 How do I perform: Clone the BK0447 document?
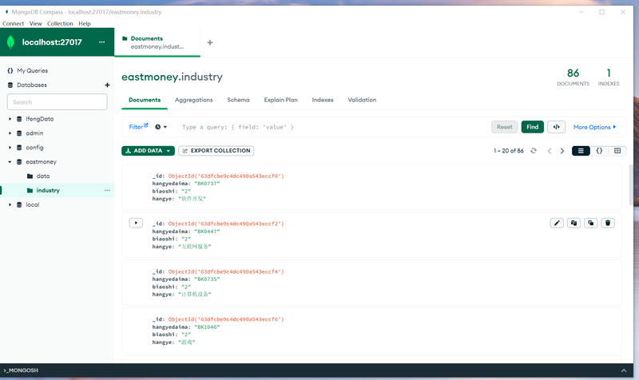point(591,223)
